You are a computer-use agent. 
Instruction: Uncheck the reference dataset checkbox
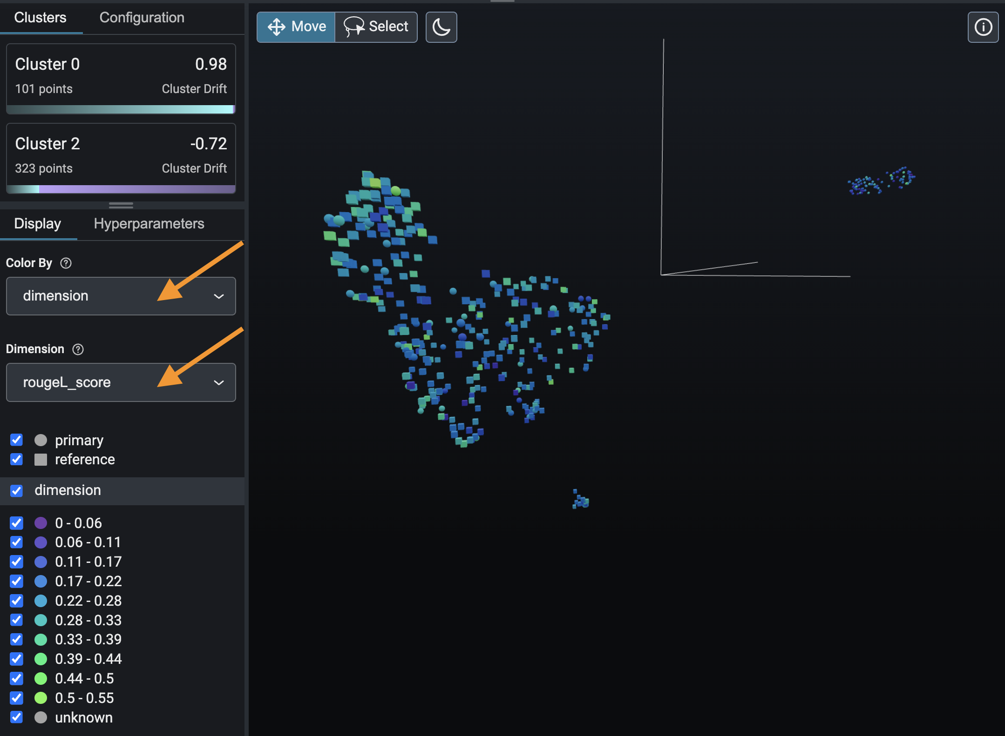[x=17, y=460]
